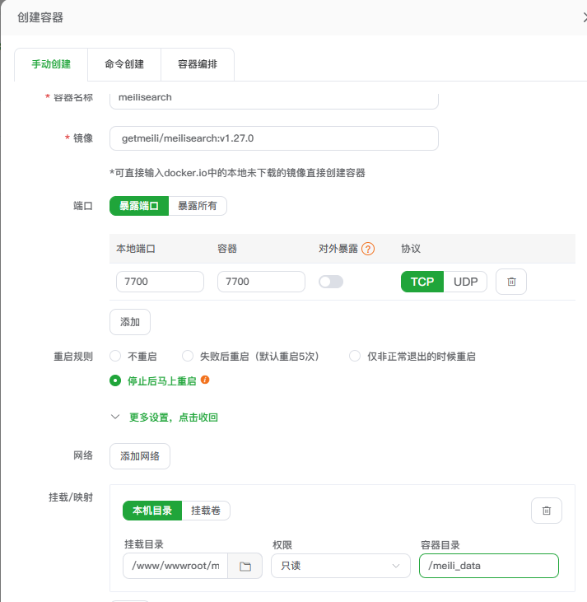Open folder browser for mount directory
Screen dimensions: 587x602
[245, 566]
